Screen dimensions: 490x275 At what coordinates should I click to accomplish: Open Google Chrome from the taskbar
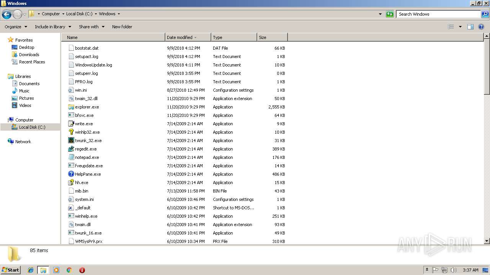pyautogui.click(x=69, y=270)
